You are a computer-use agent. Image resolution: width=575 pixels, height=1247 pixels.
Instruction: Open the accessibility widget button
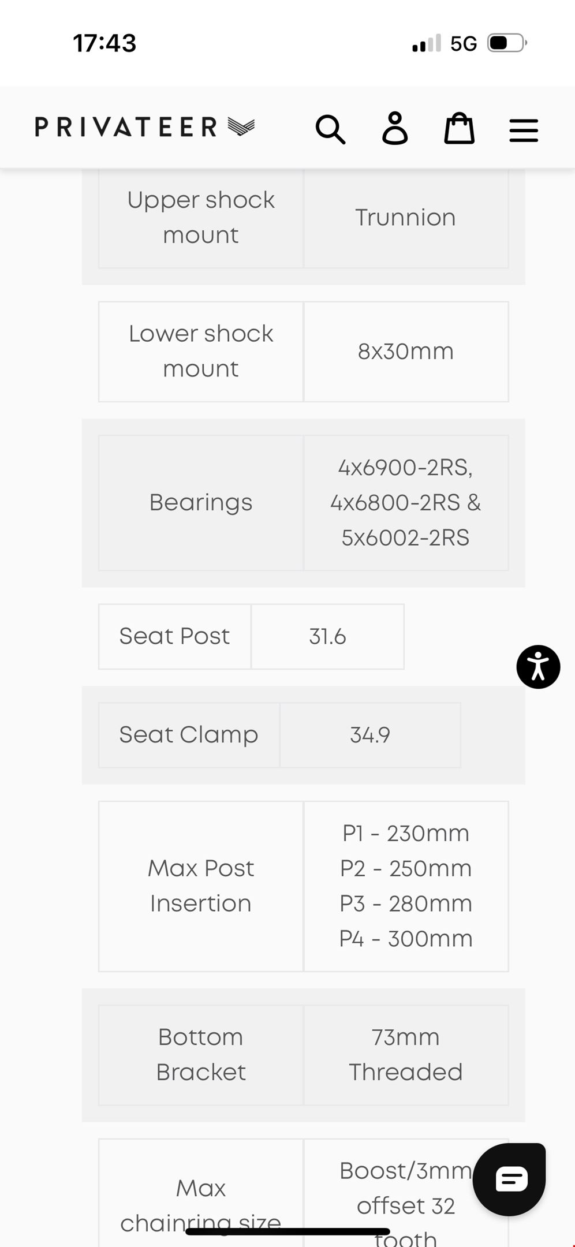coord(538,667)
